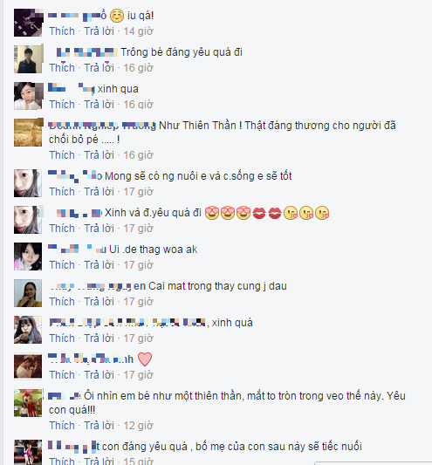Click Trả lời under 'Như Thiên Thần' comment
432x465 pixels.
tap(99, 155)
